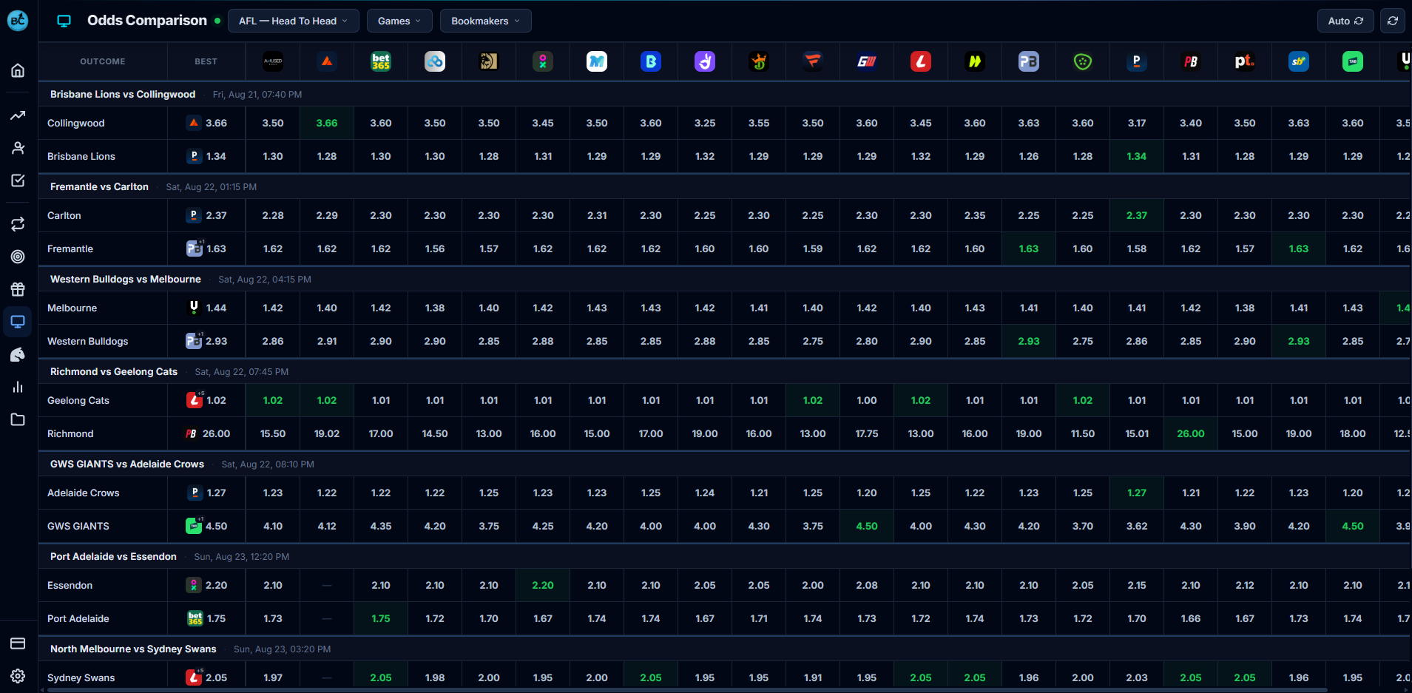Click the GW bookmaker header icon

(867, 61)
